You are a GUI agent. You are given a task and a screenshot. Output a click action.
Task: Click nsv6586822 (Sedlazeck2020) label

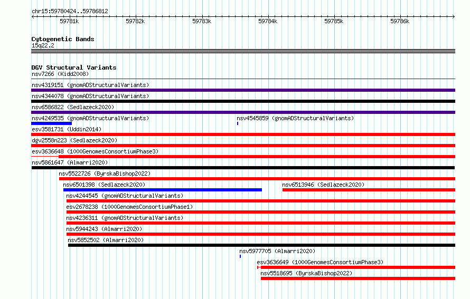tap(73, 107)
